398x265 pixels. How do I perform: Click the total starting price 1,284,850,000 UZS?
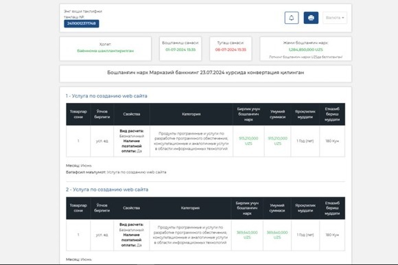pyautogui.click(x=306, y=49)
